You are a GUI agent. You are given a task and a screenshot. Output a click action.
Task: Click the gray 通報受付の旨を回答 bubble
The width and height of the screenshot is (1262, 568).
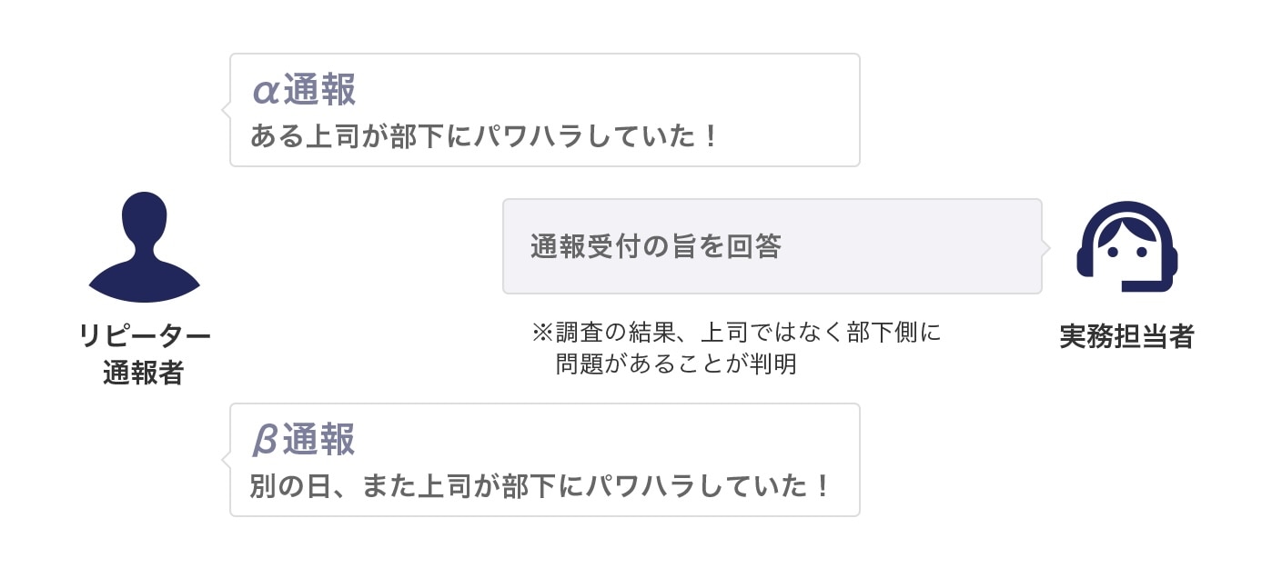(772, 246)
